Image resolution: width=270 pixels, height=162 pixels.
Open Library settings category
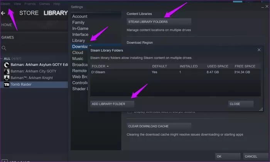click(x=79, y=40)
